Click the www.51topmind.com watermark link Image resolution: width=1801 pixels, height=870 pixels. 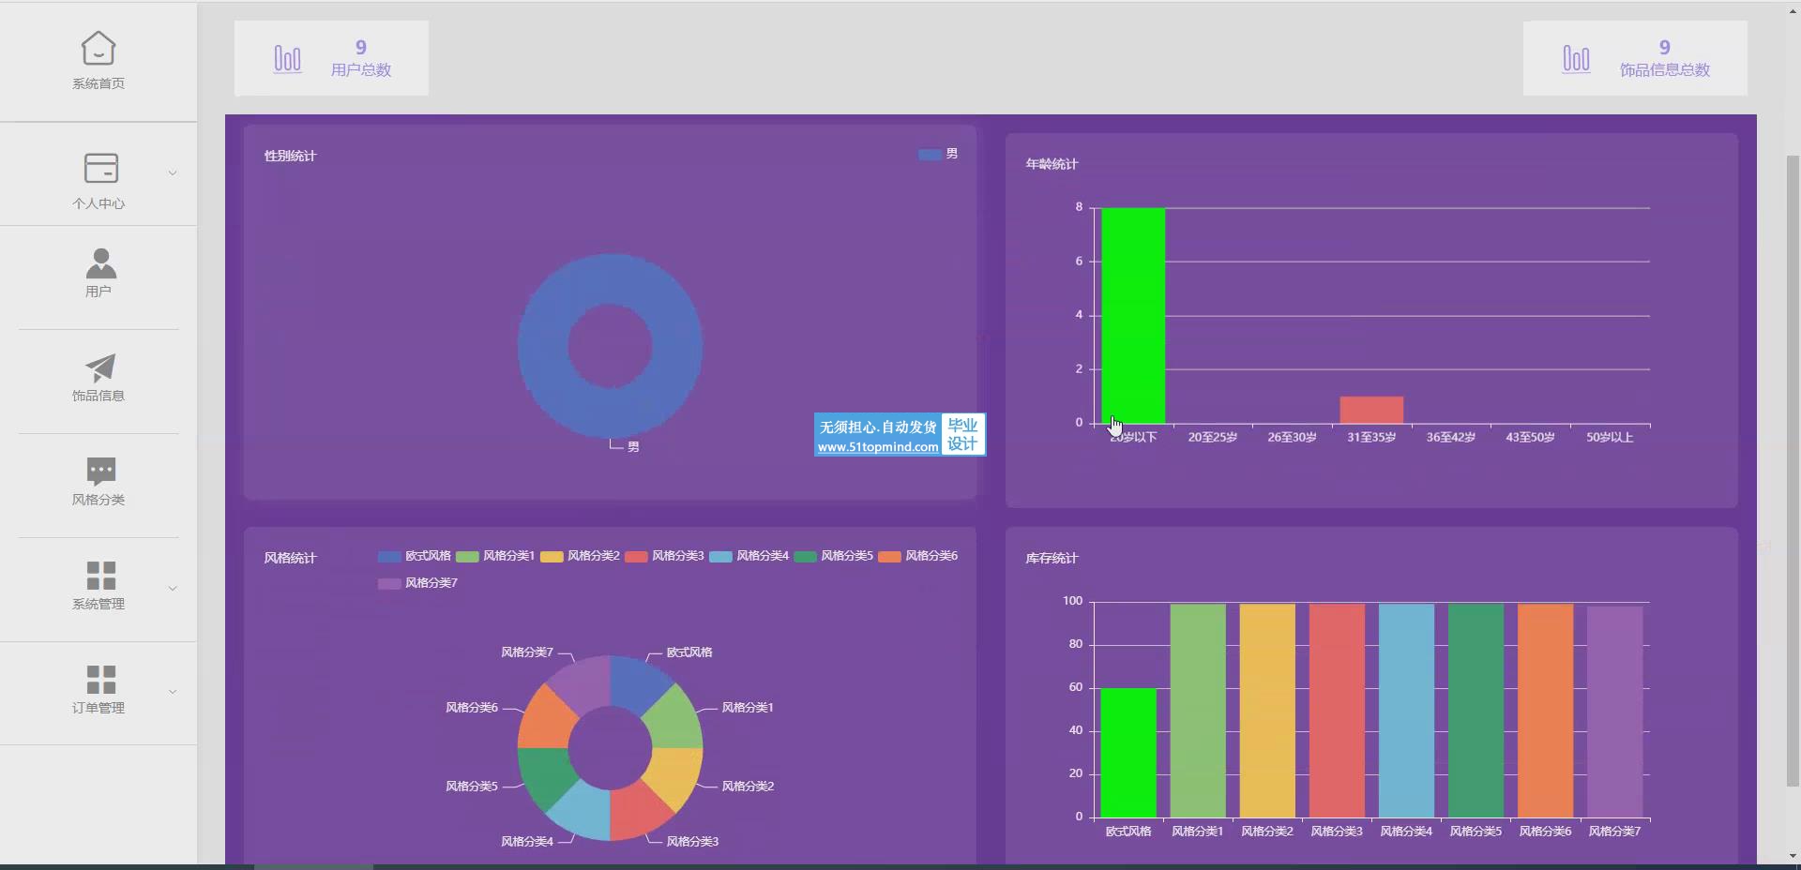(877, 447)
